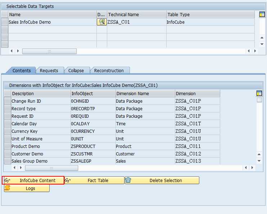Screen dimensions: 267x214
Task: Select the 0RECORDTP InfoObject cell
Action: 93,108
